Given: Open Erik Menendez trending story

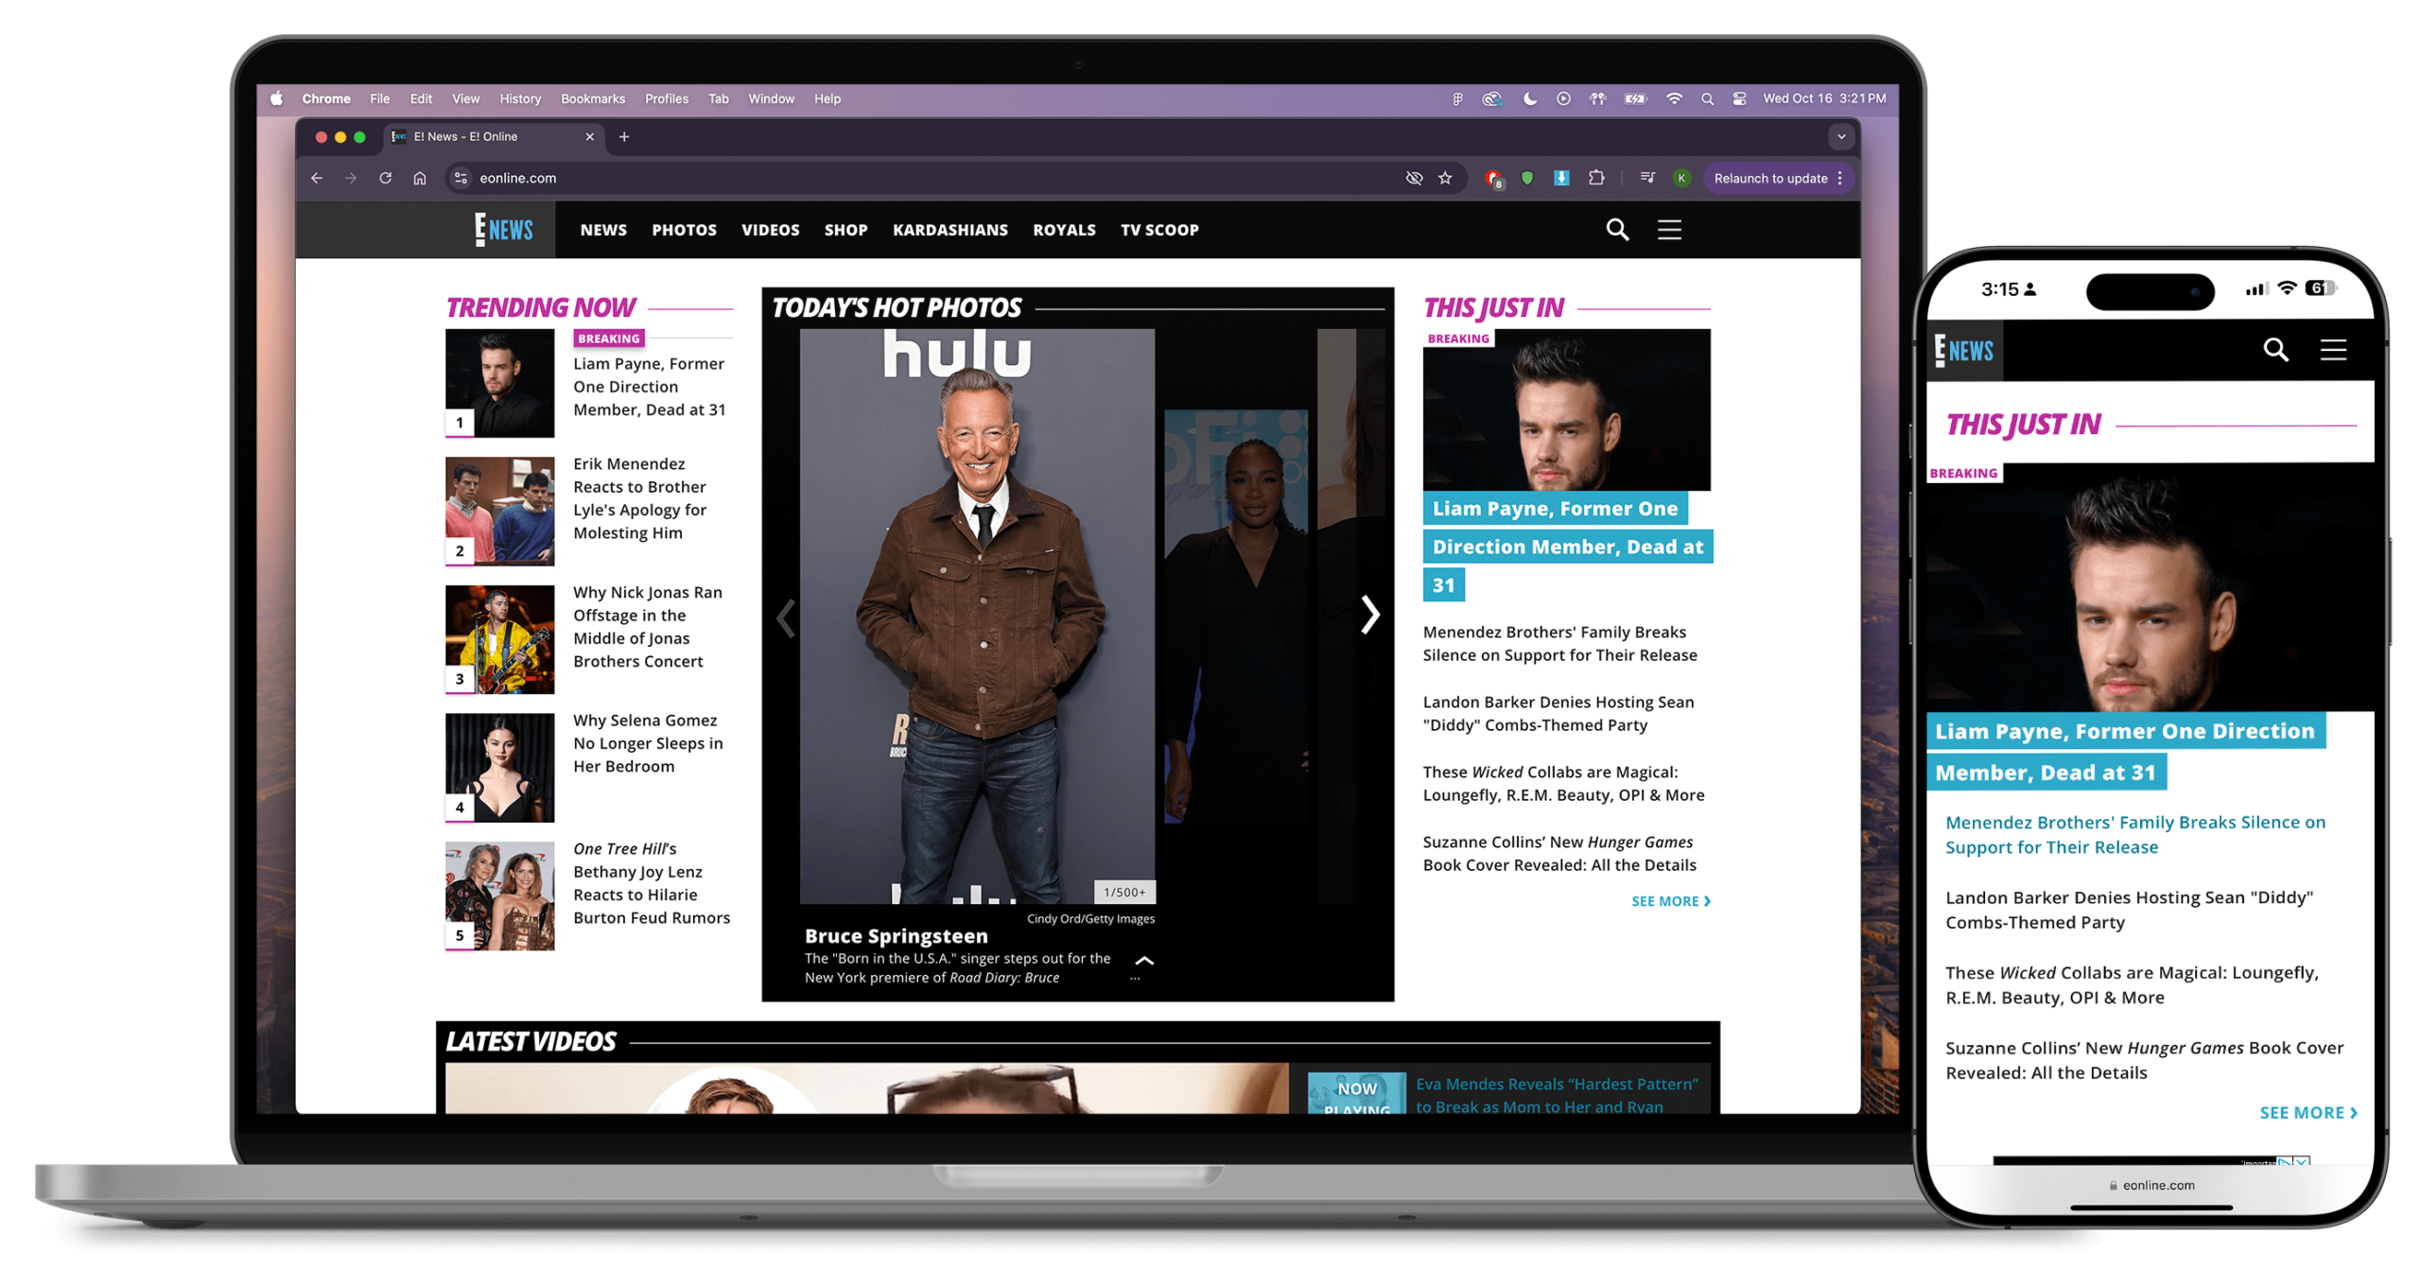Looking at the screenshot, I should pyautogui.click(x=640, y=498).
